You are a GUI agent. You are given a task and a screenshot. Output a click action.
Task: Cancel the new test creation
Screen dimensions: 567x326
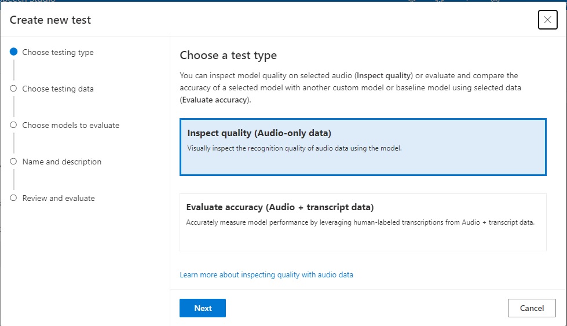tap(532, 308)
